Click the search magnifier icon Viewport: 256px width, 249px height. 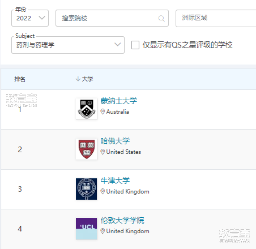point(162,18)
